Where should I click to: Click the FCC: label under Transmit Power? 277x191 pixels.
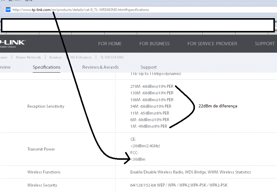(x=134, y=153)
